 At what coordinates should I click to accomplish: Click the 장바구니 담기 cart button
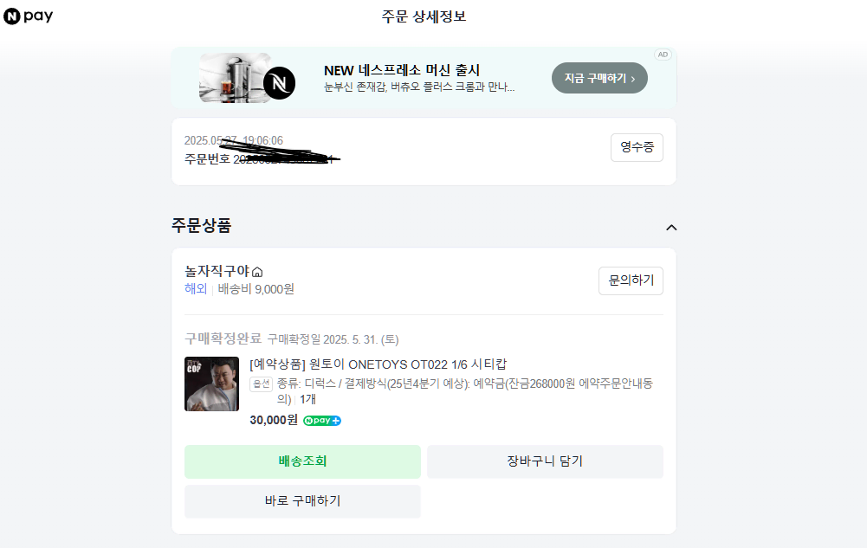545,461
